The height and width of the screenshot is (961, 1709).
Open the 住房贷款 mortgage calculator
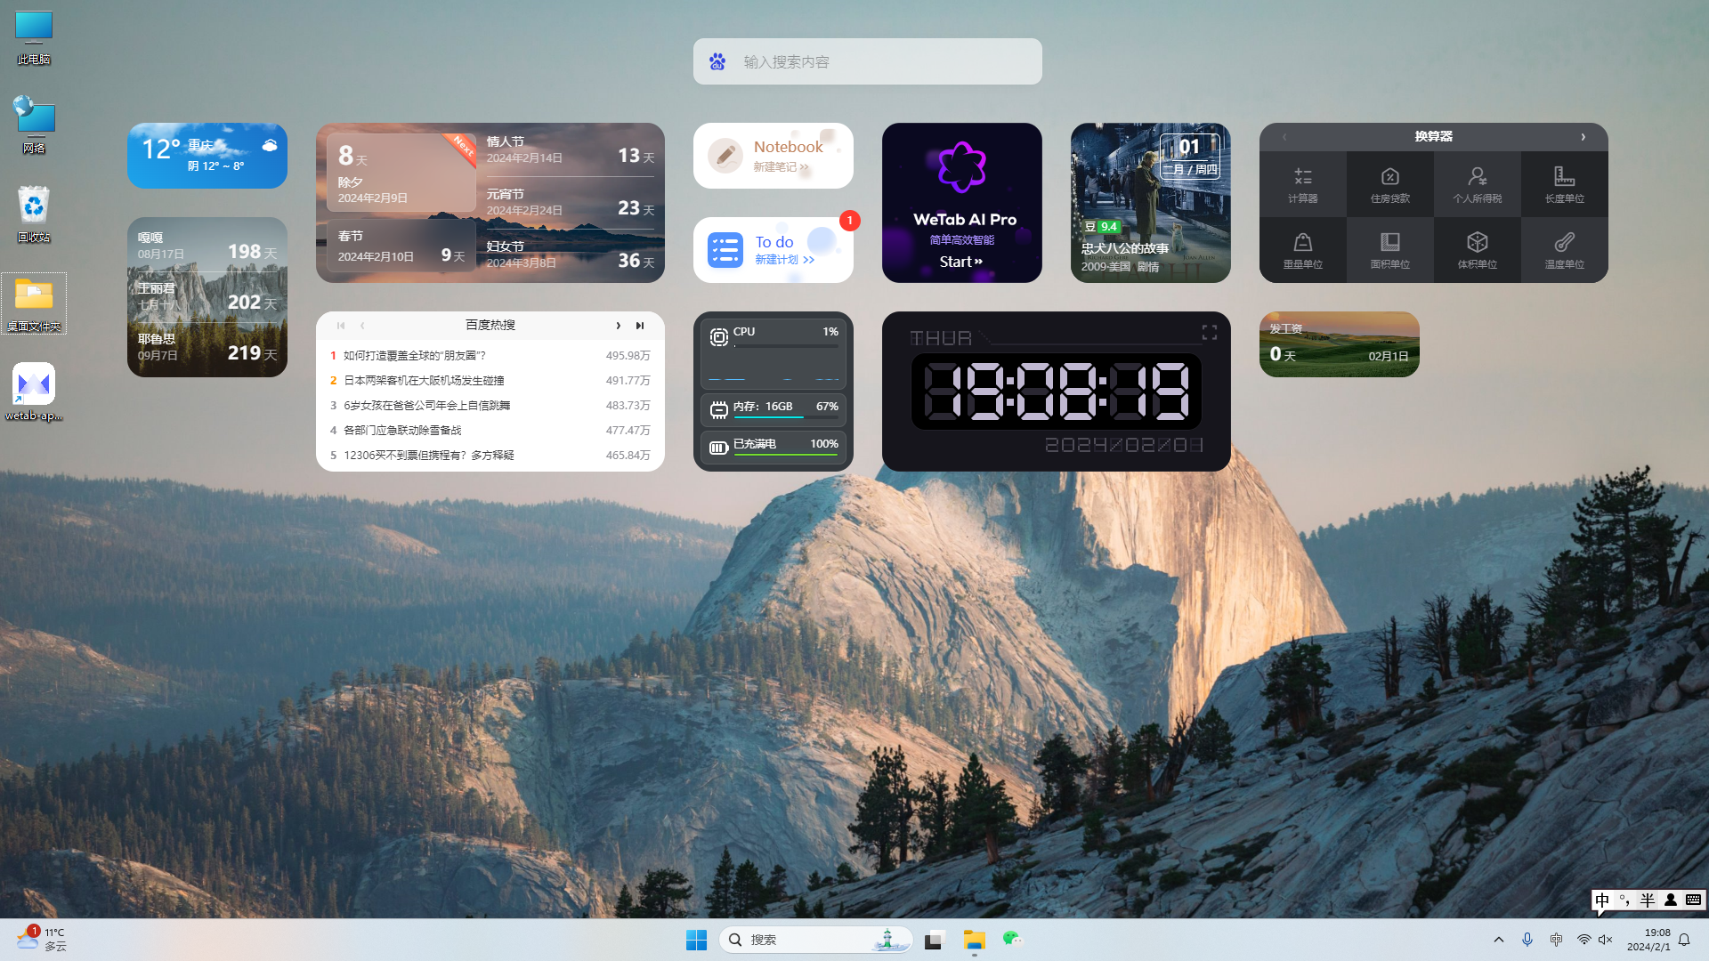pos(1389,184)
